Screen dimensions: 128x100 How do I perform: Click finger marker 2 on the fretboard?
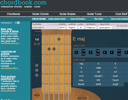tap(49, 49)
